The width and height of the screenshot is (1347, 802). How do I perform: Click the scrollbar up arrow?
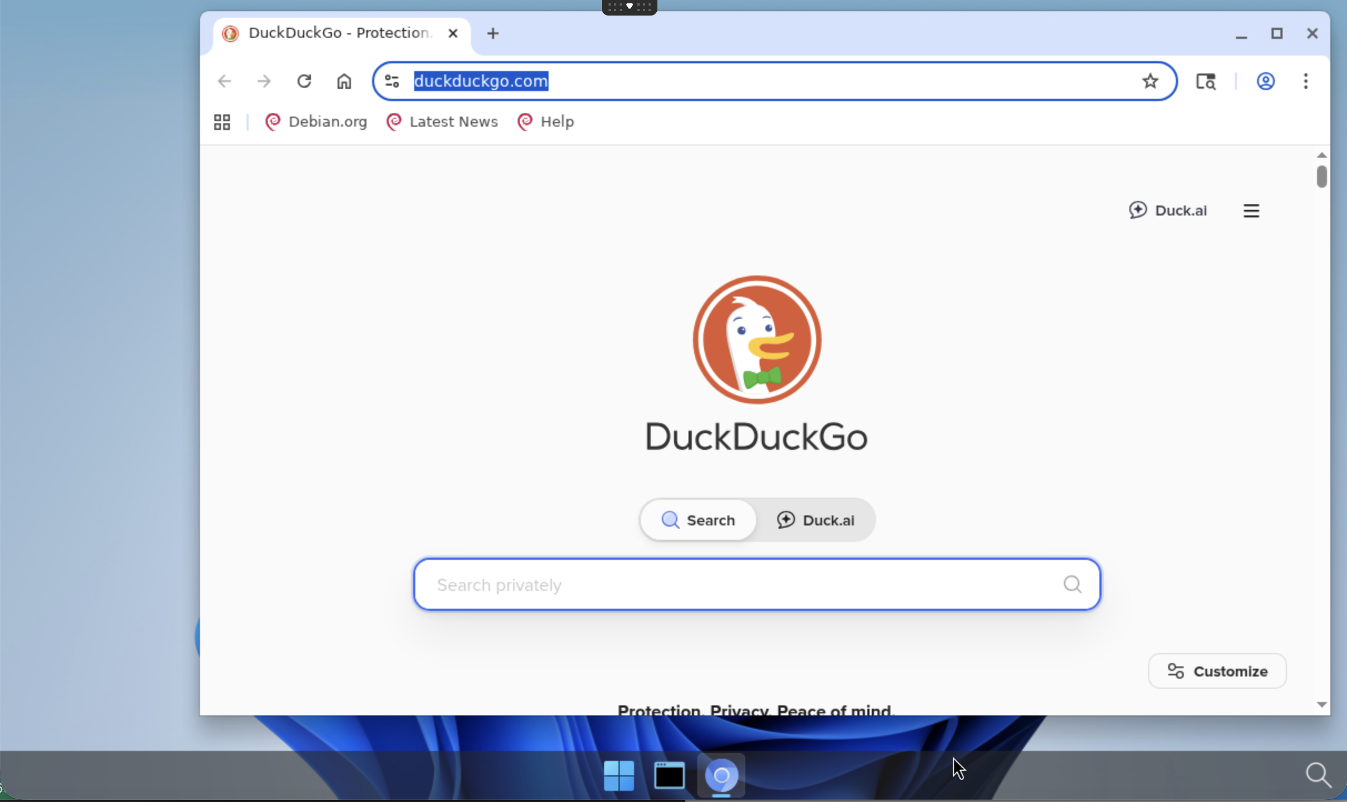point(1321,155)
